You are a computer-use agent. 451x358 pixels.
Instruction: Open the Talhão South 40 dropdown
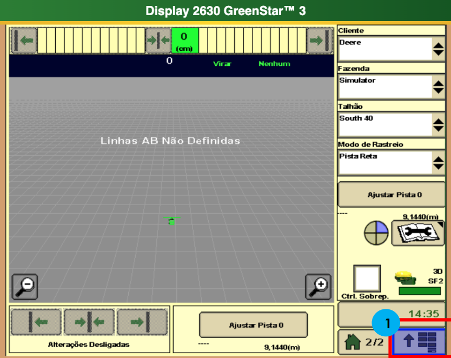click(438, 125)
